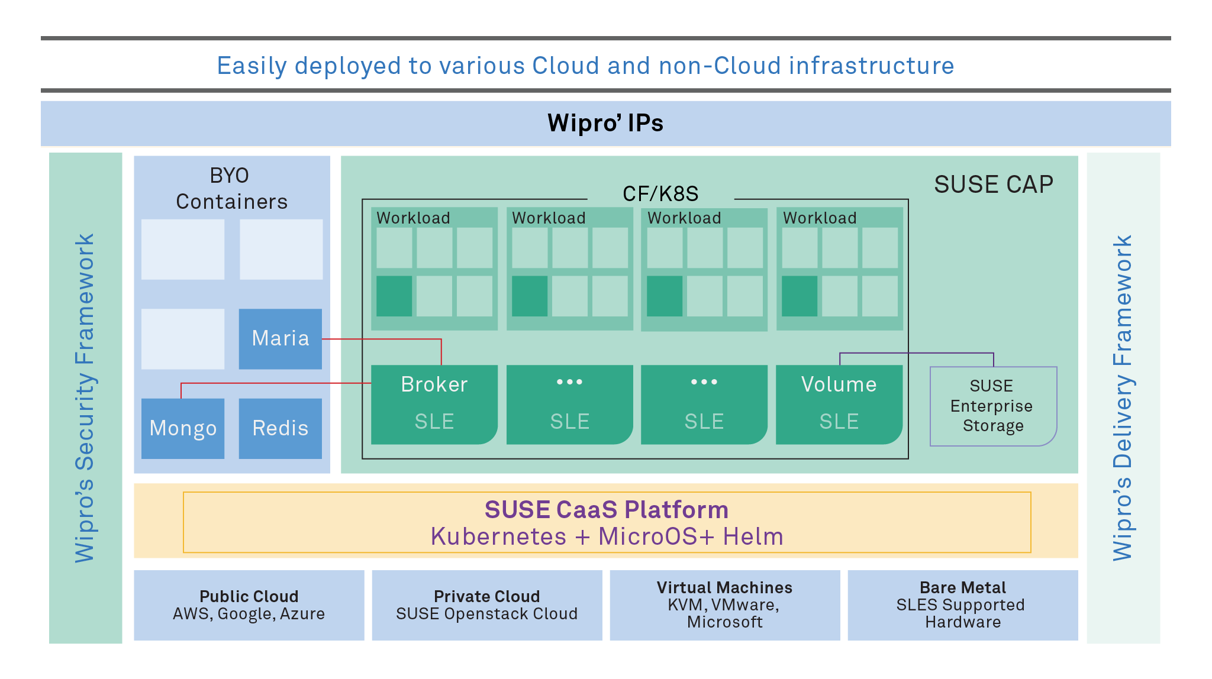
Task: Click the CF/K8S label
Action: (x=660, y=194)
